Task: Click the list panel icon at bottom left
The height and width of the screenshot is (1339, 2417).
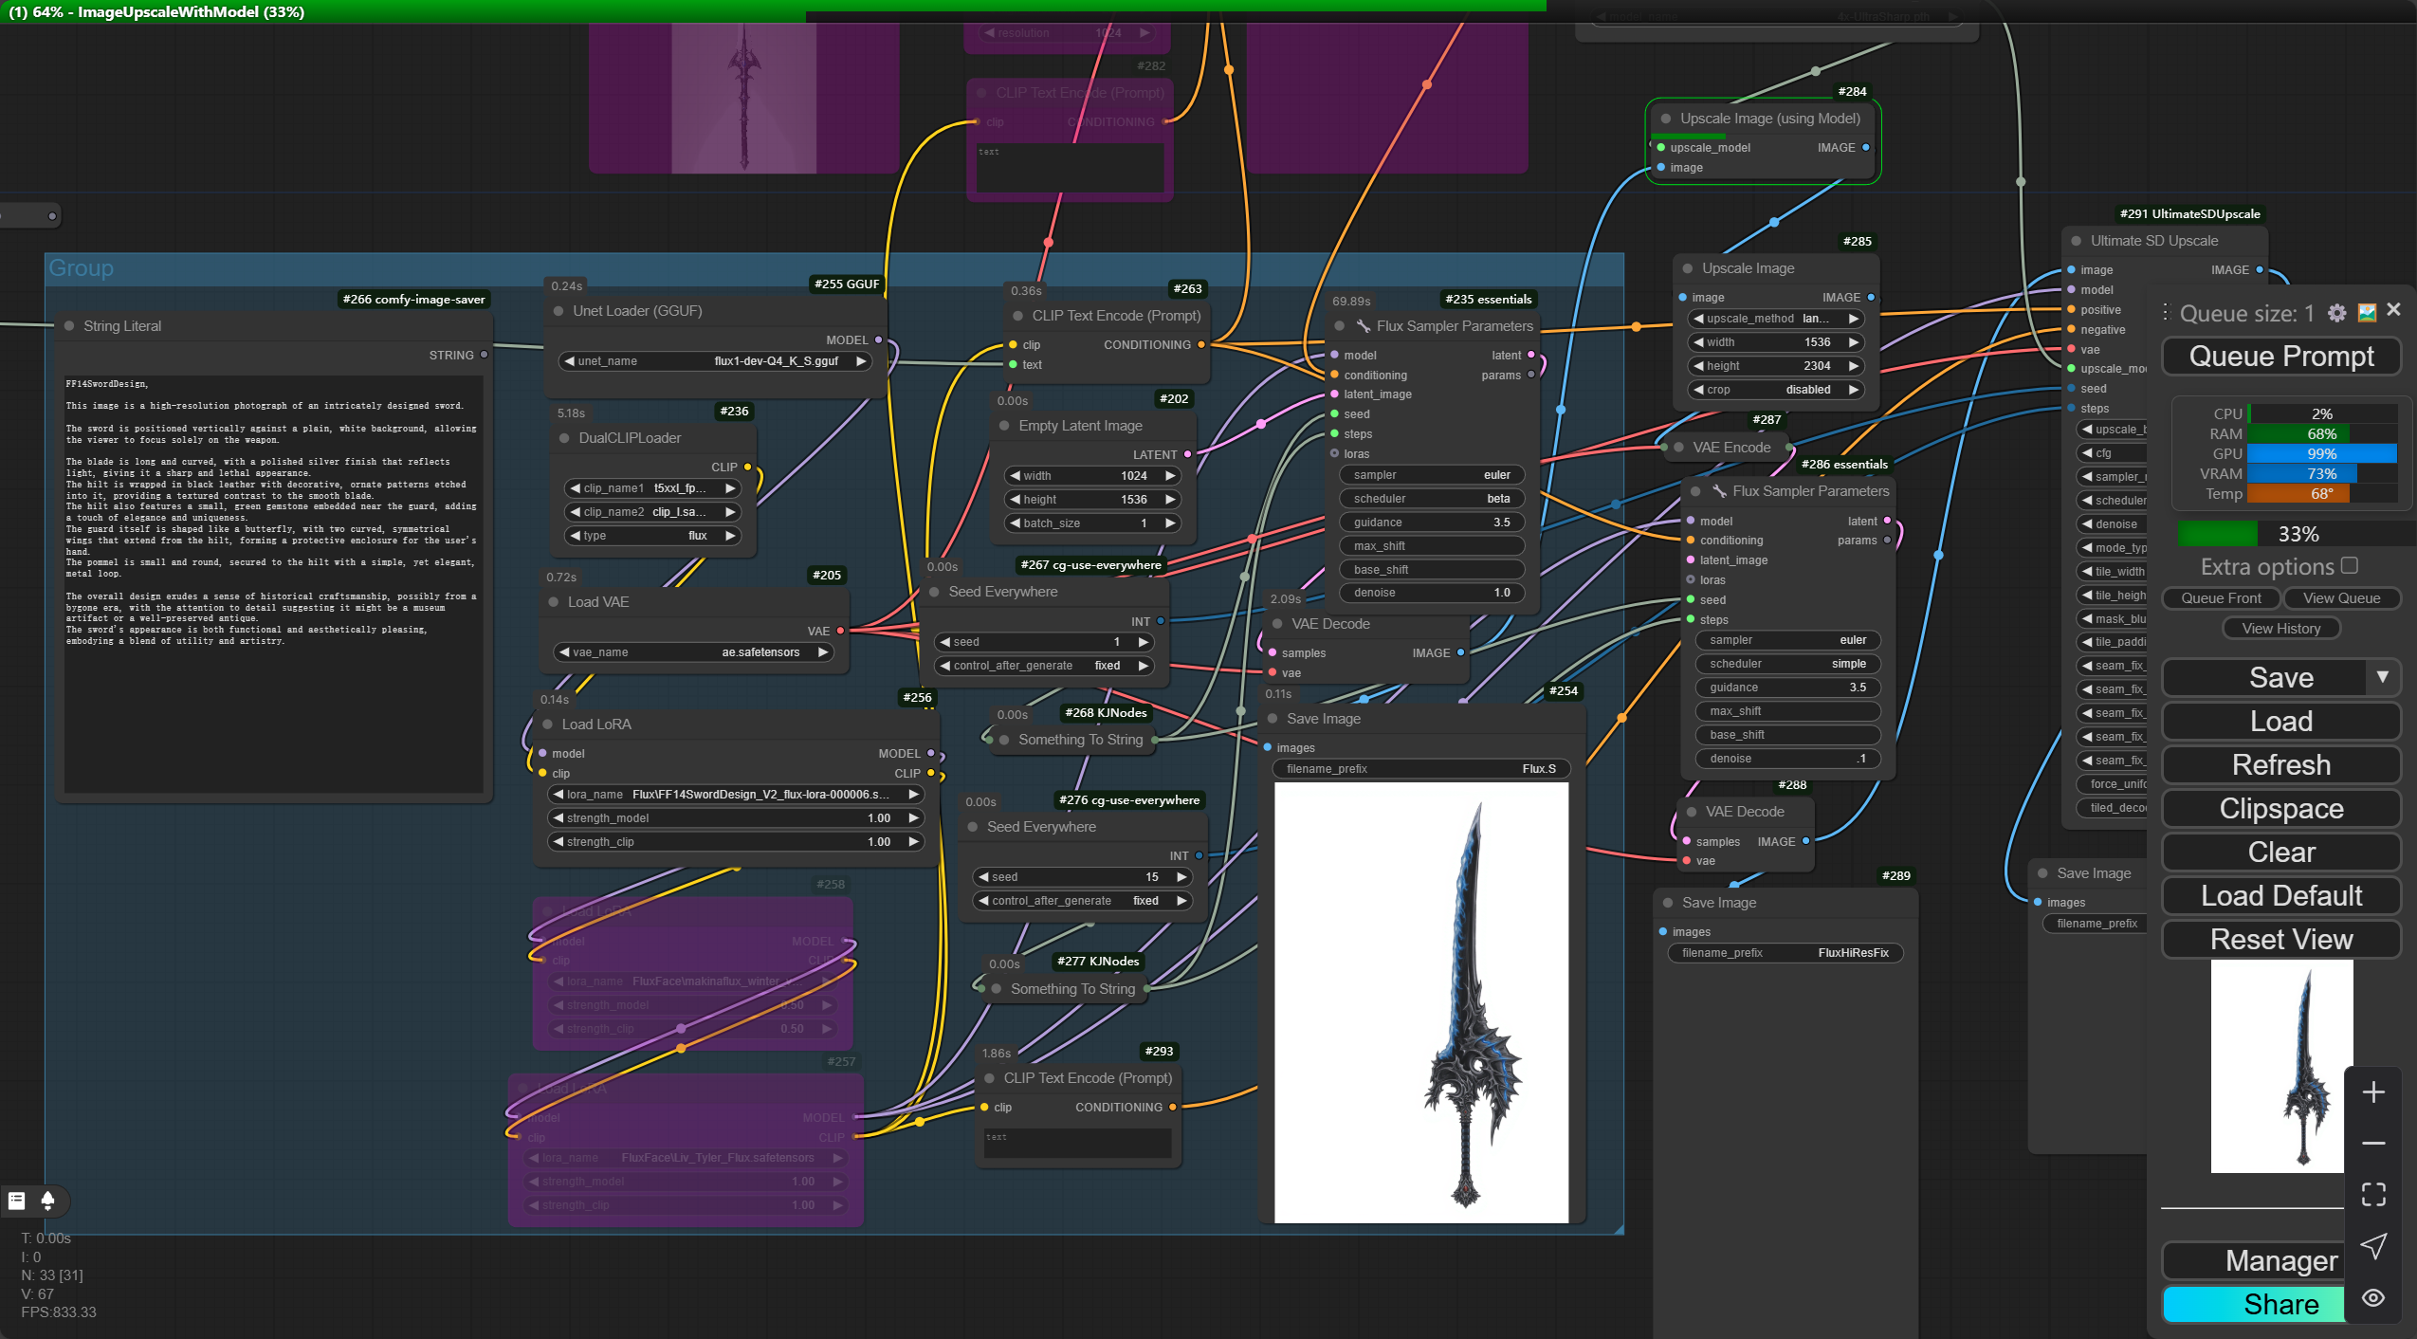Action: point(16,1201)
